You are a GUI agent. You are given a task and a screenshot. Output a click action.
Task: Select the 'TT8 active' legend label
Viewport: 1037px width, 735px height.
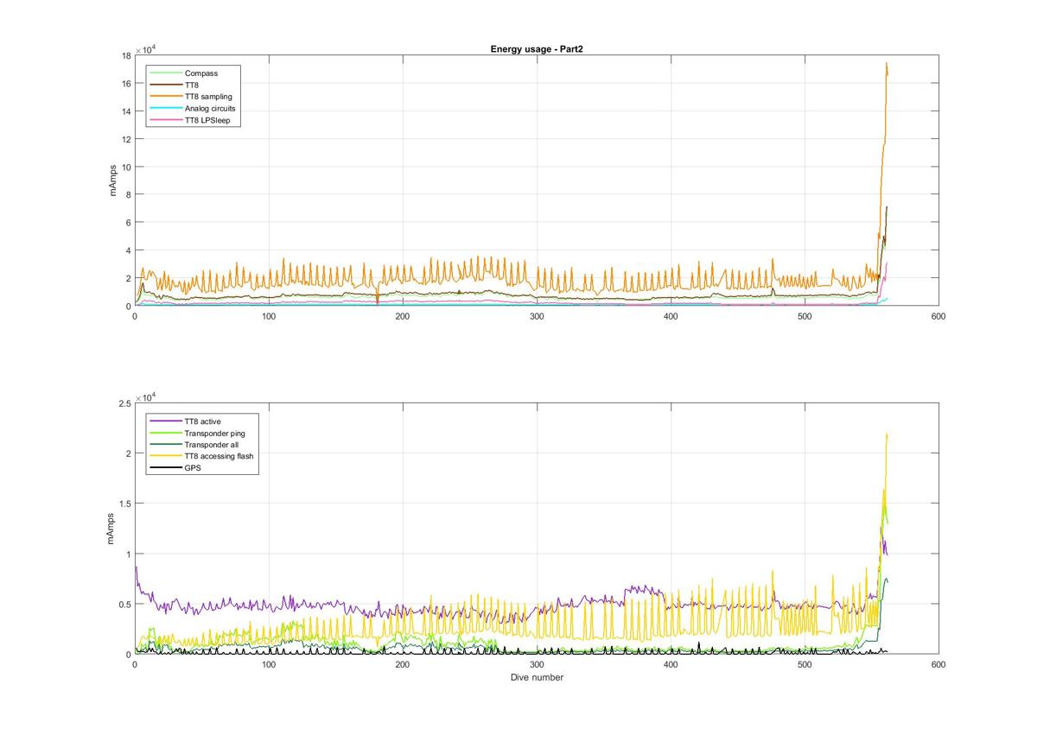tap(203, 421)
